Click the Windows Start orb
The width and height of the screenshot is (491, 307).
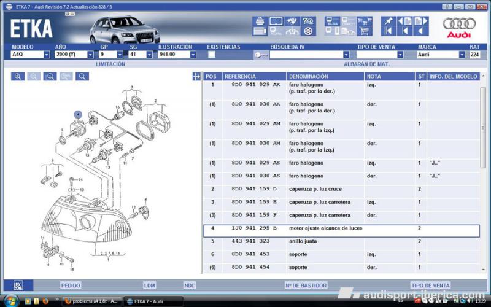tap(10, 301)
